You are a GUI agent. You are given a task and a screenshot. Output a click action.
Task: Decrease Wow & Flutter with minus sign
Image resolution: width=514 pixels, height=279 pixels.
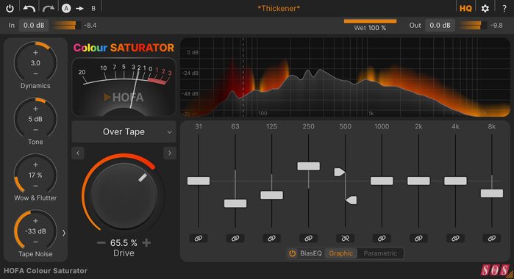[35, 186]
